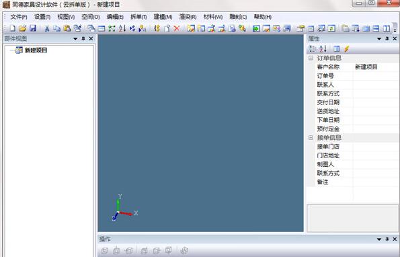The width and height of the screenshot is (400, 257).
Task: Open the 雕刻(C) menu
Action: click(238, 17)
